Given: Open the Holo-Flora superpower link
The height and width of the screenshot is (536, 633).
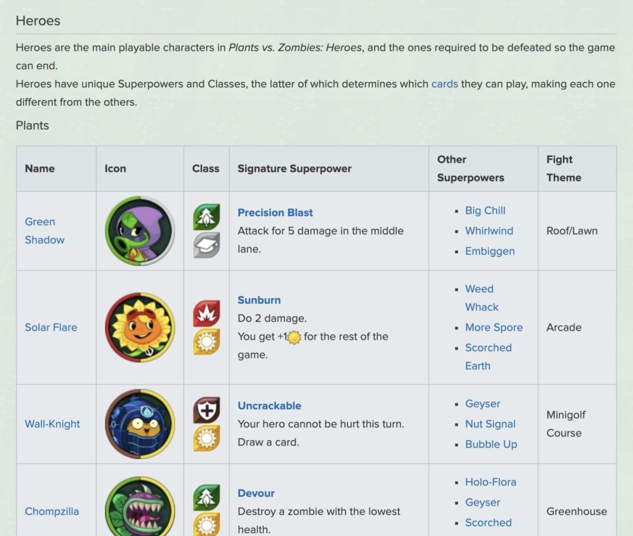Looking at the screenshot, I should [x=491, y=482].
